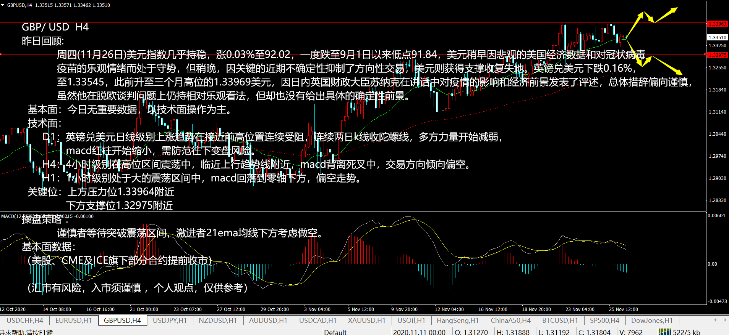Switch to the USDCAD,H1 chart tab
The width and height of the screenshot is (729, 335).
(318, 321)
